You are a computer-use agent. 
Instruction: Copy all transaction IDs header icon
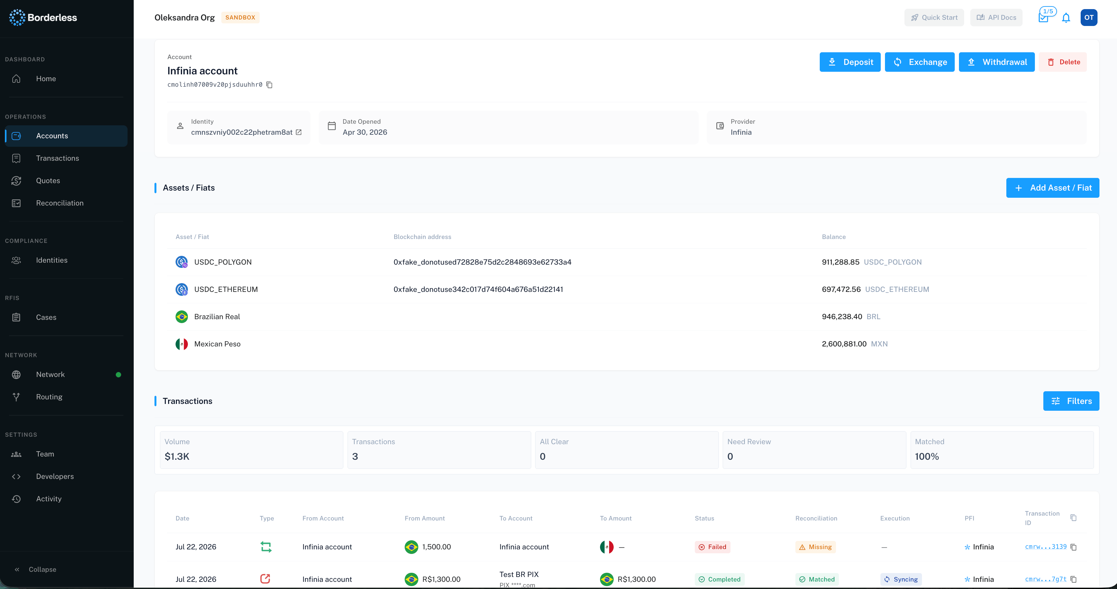tap(1074, 518)
